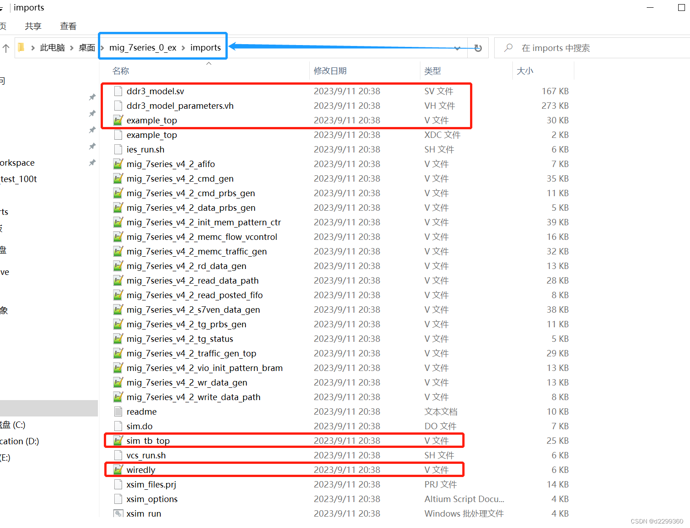The image size is (690, 528).
Task: Expand chevron after mig_7series_0_ex in breadcrumb
Action: tap(184, 48)
